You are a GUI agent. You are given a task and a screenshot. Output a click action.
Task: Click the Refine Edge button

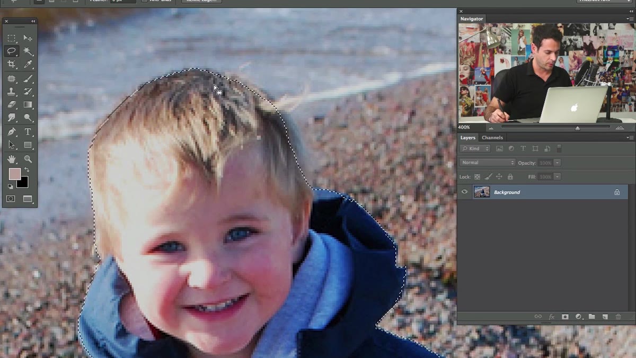(201, 1)
